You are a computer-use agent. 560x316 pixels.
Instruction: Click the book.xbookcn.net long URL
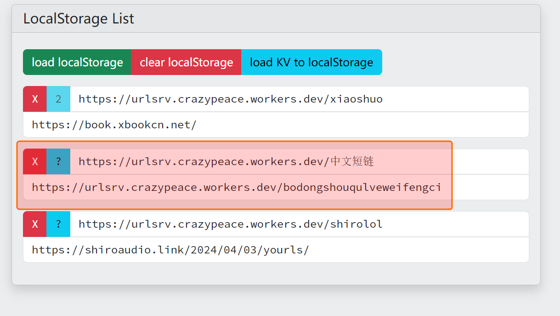[114, 125]
